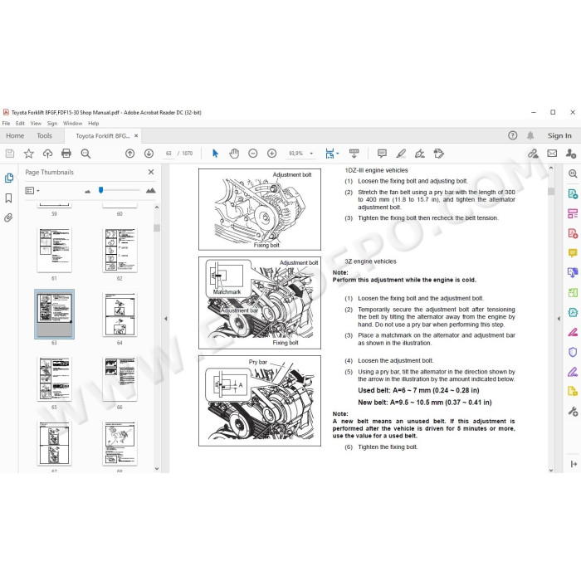Image resolution: width=581 pixels, height=581 pixels.
Task: Open More Tools wrench icon in right pane
Action: click(573, 412)
